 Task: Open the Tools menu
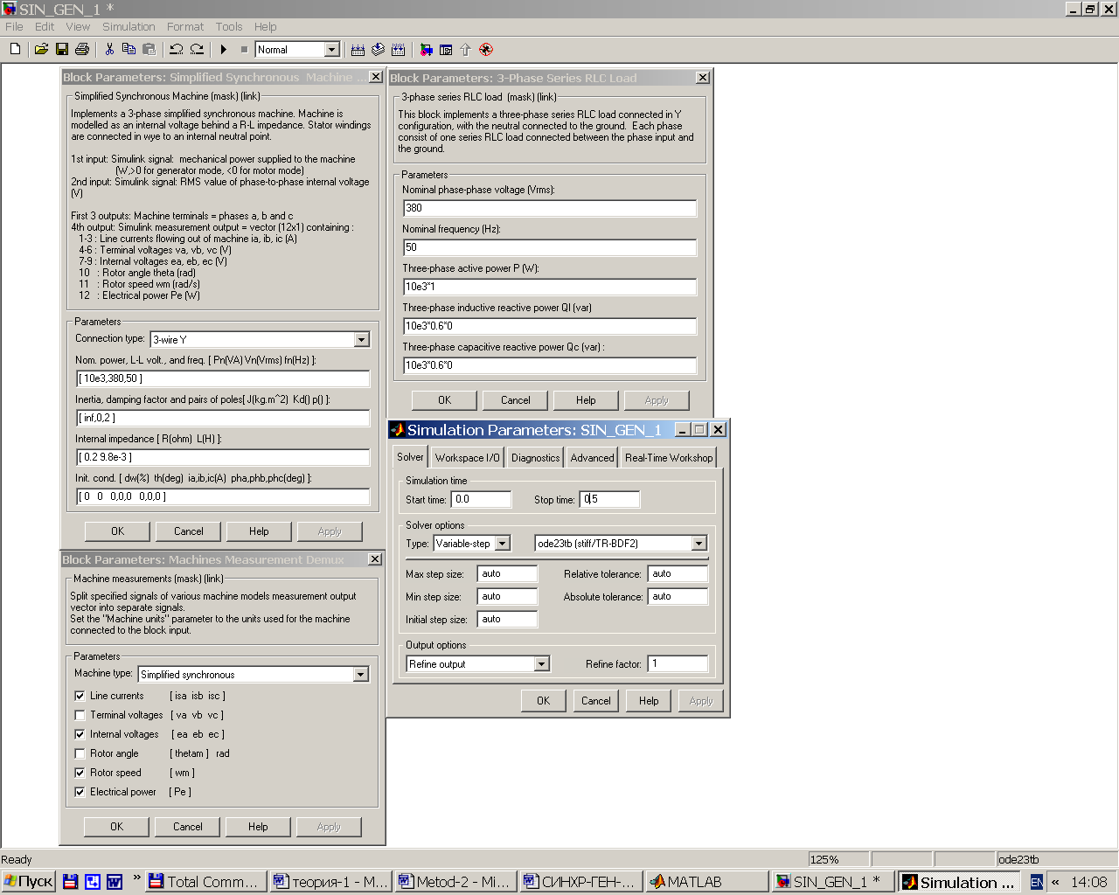point(229,26)
